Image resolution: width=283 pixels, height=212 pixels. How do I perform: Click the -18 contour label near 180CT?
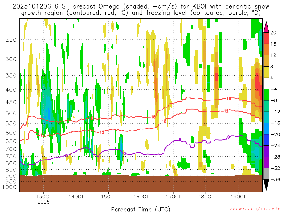pos(227,99)
